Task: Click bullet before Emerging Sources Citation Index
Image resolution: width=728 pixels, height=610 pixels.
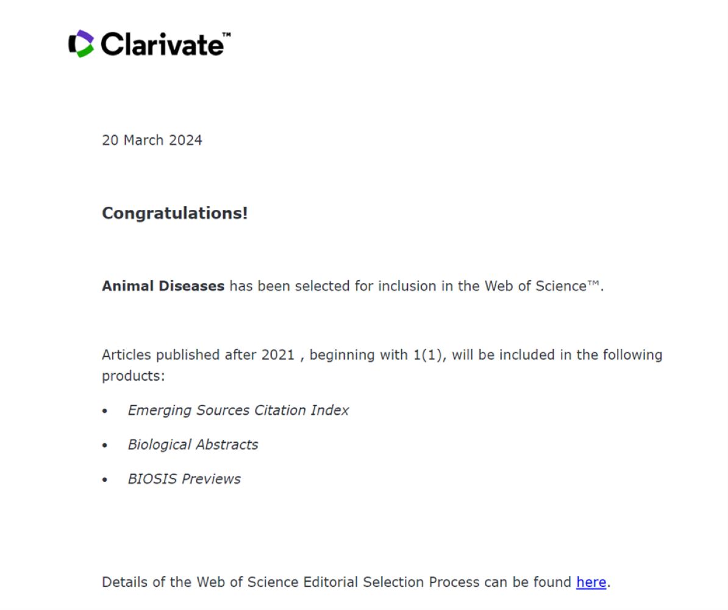Action: click(105, 412)
